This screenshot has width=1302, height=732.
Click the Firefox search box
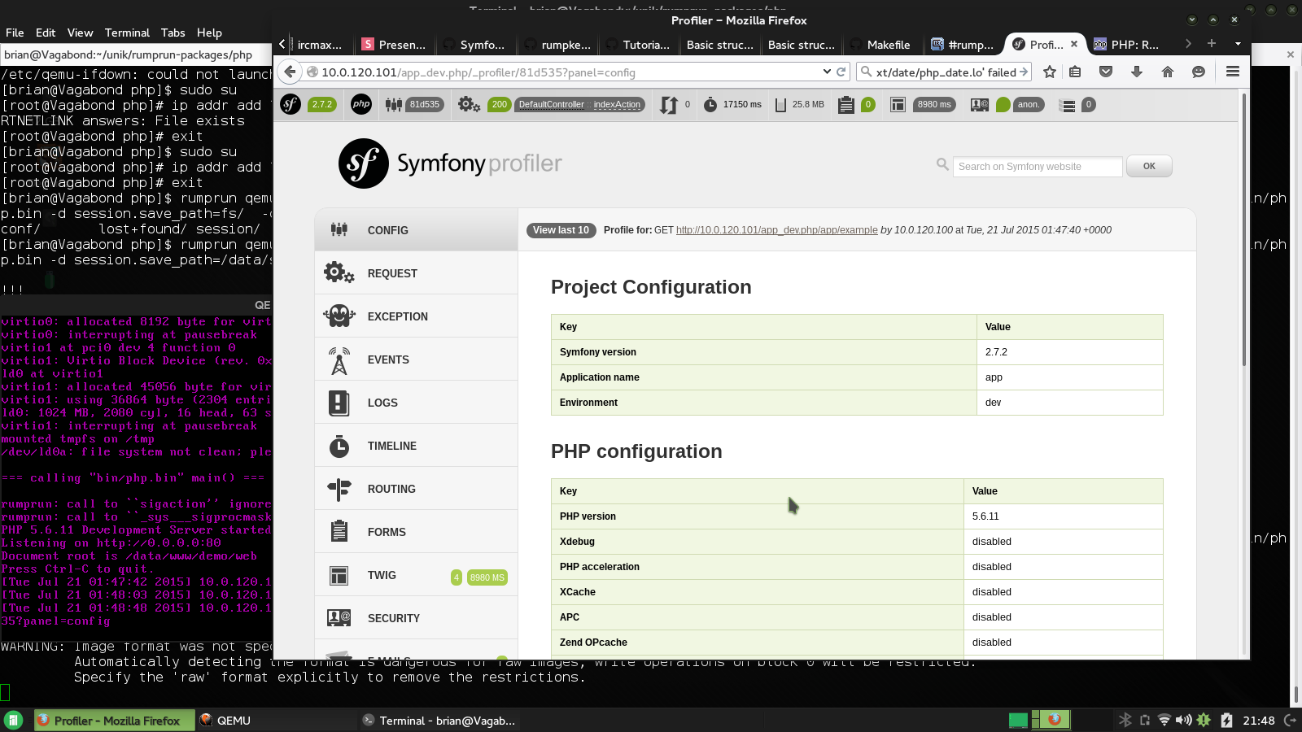point(946,72)
